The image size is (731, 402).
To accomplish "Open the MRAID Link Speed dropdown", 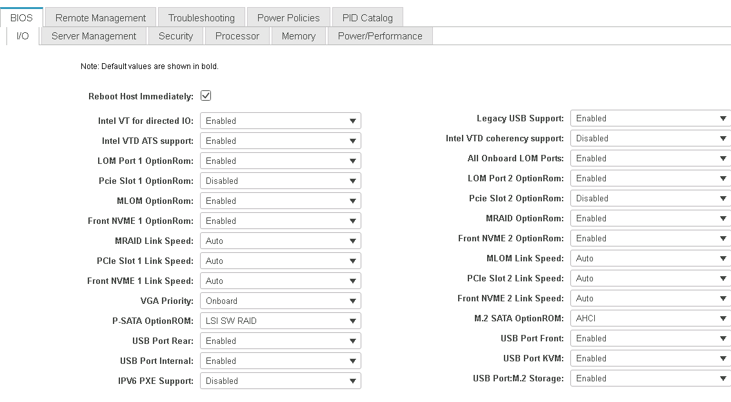I will pyautogui.click(x=280, y=241).
